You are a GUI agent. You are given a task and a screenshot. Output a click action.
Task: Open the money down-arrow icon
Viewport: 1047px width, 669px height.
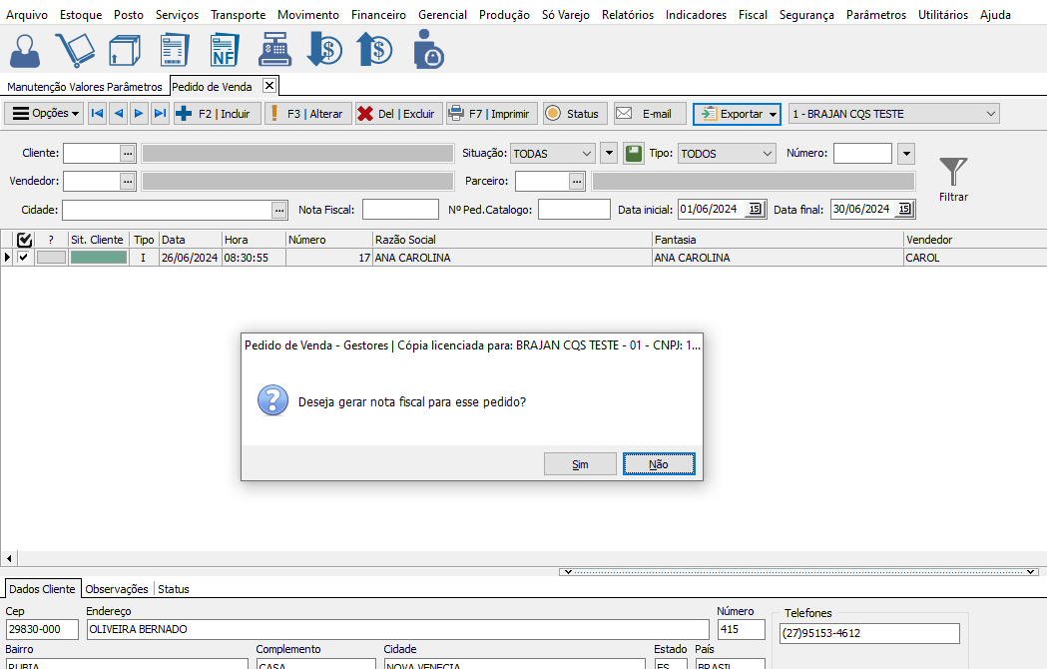(323, 50)
